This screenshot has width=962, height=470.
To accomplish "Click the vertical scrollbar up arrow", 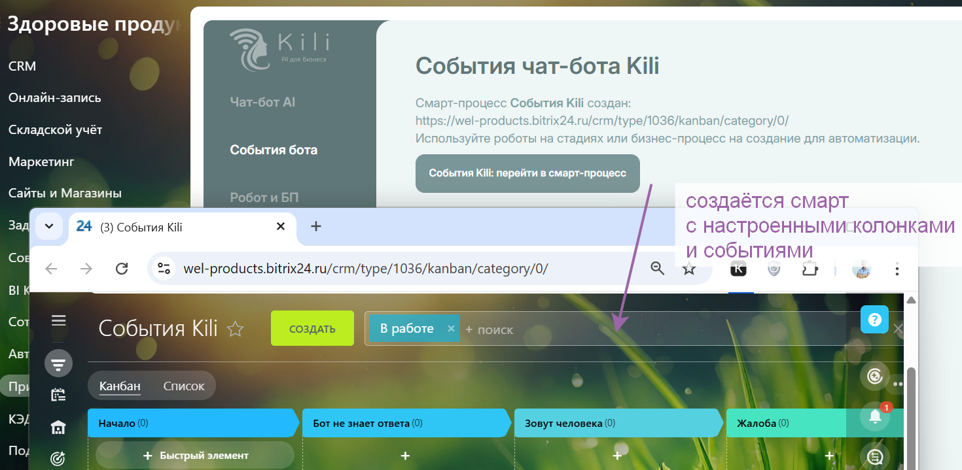I will point(910,300).
